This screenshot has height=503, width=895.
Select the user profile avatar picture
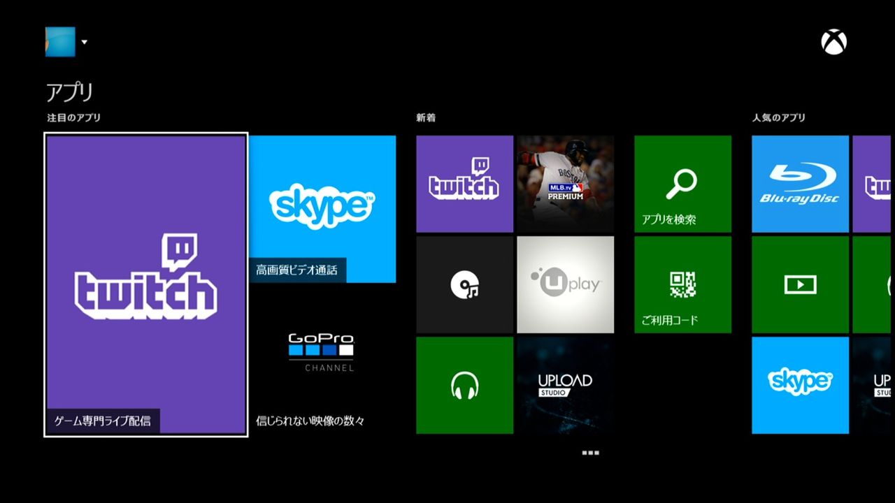coord(60,41)
